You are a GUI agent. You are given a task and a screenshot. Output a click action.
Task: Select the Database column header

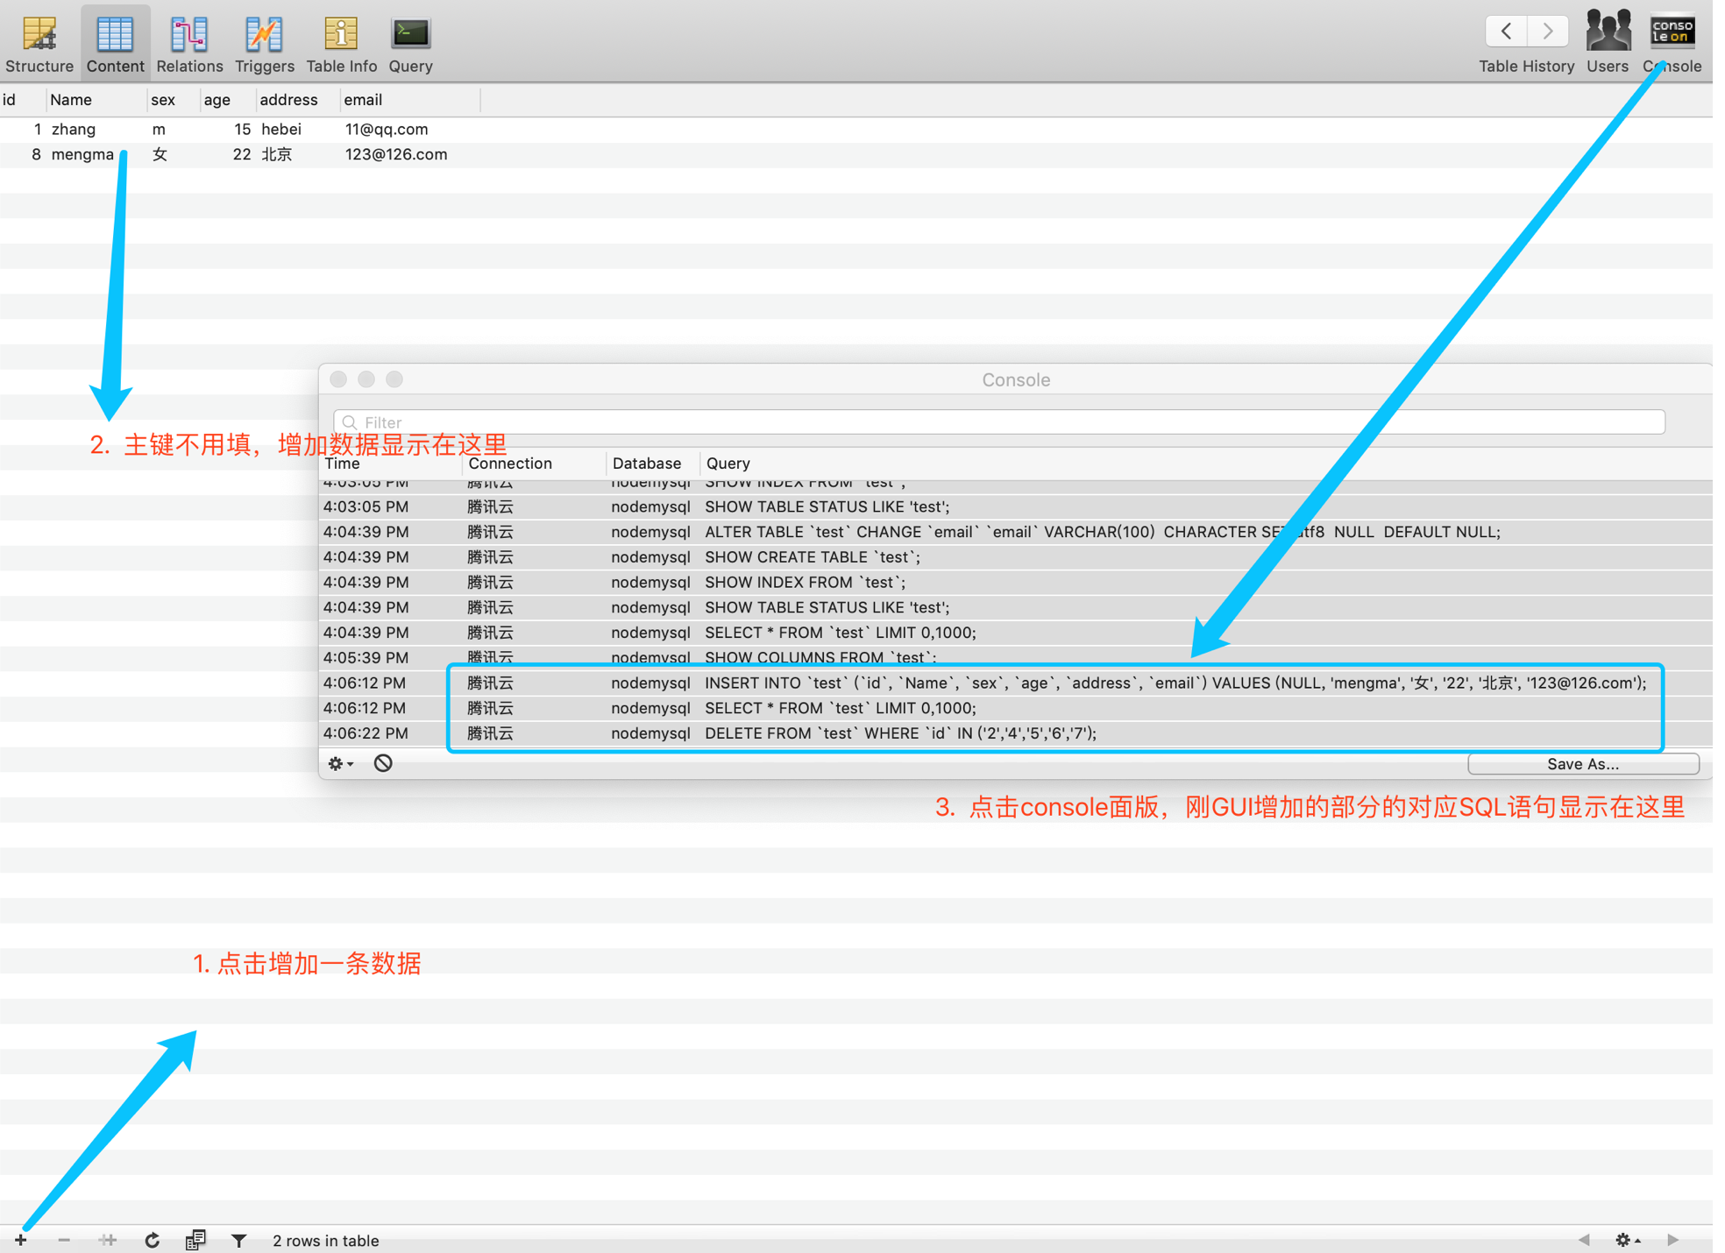pos(653,464)
